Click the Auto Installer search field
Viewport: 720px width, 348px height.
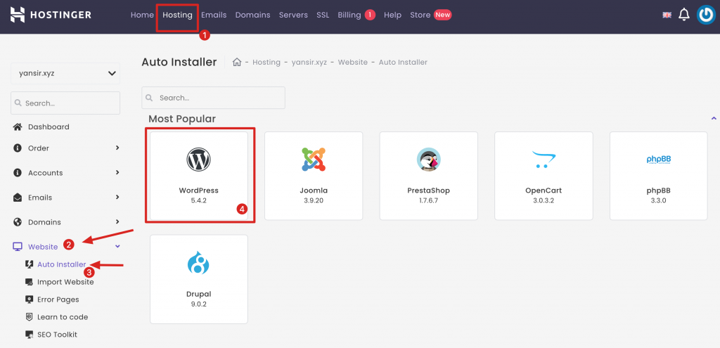pos(213,98)
